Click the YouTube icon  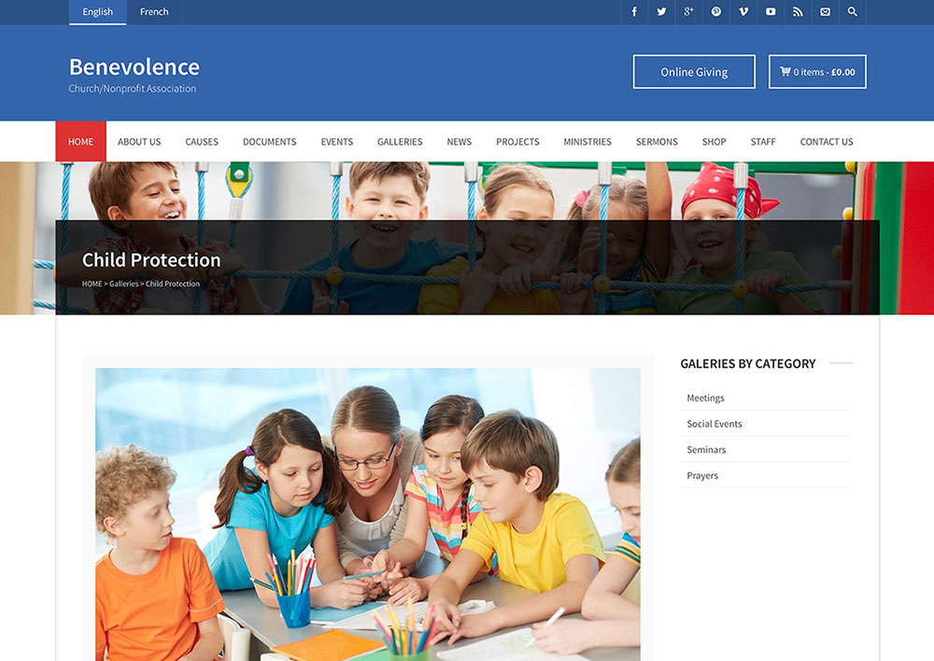771,12
